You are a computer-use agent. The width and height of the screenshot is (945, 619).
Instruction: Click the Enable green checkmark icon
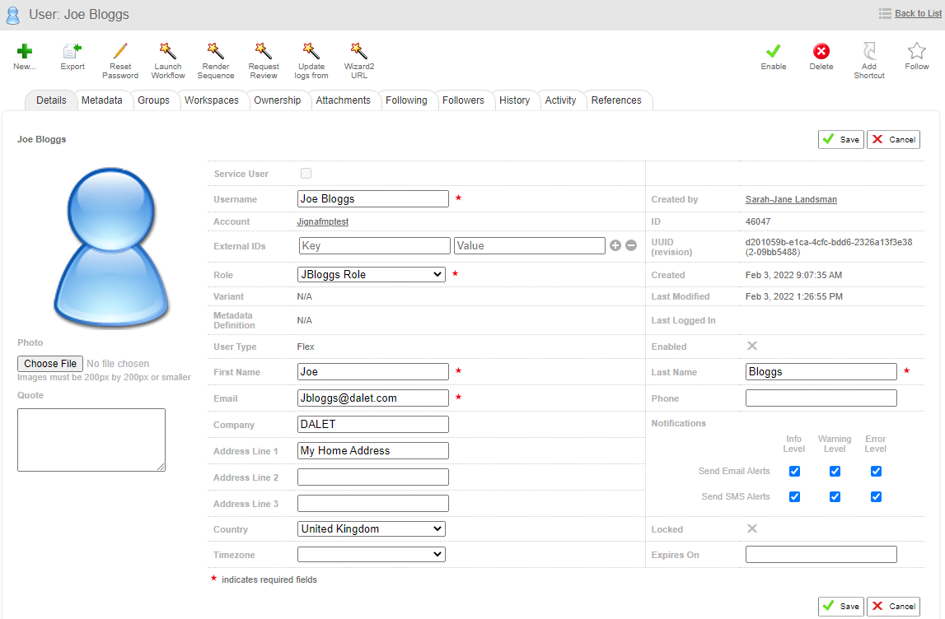point(773,51)
